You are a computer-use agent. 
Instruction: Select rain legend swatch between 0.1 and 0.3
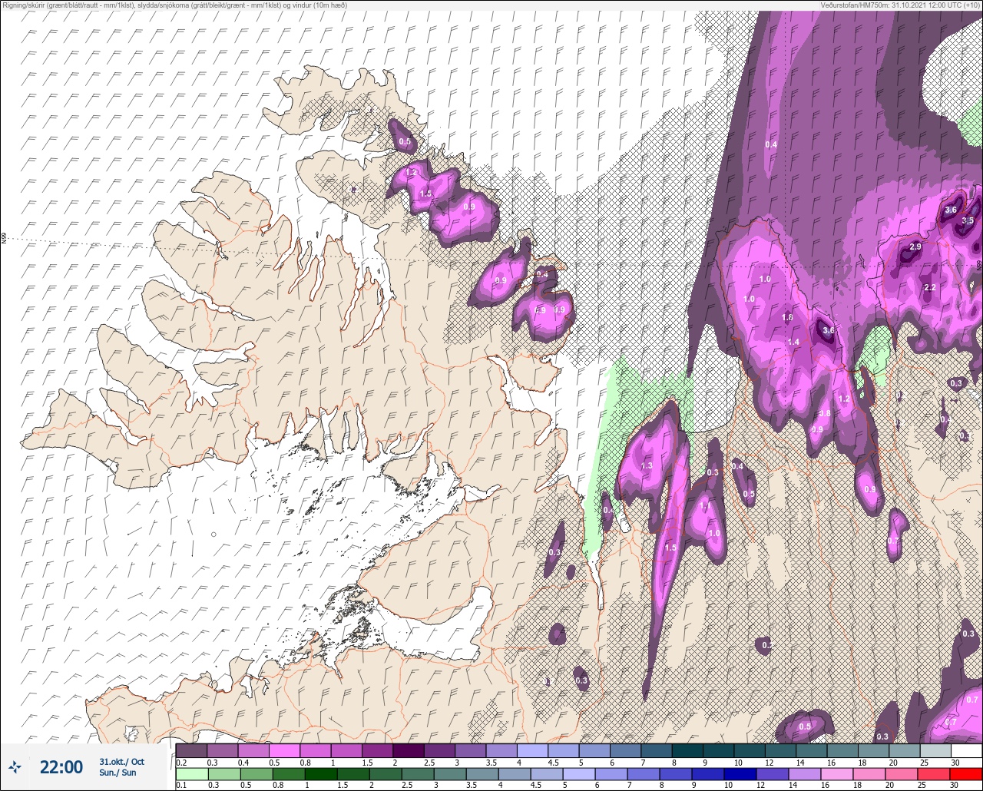pos(191,774)
